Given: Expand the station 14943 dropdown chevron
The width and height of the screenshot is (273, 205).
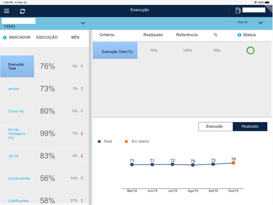Looking at the screenshot, I should click(83, 23).
